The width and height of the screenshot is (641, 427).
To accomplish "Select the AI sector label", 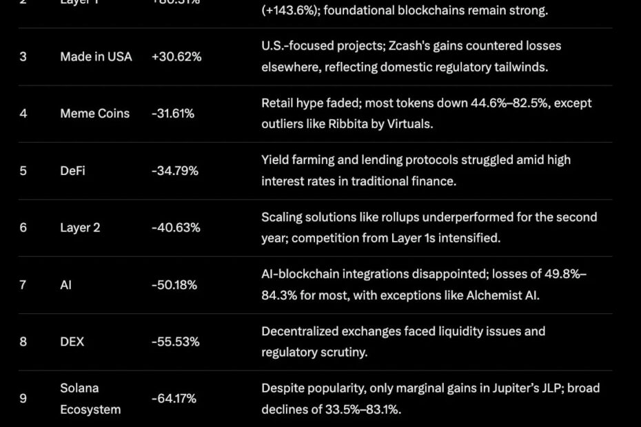I will [65, 284].
